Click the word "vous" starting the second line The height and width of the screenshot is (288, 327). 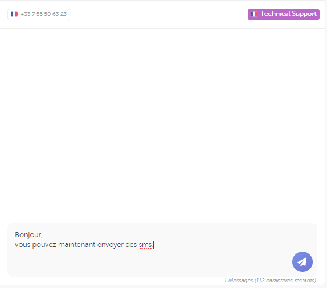click(23, 245)
